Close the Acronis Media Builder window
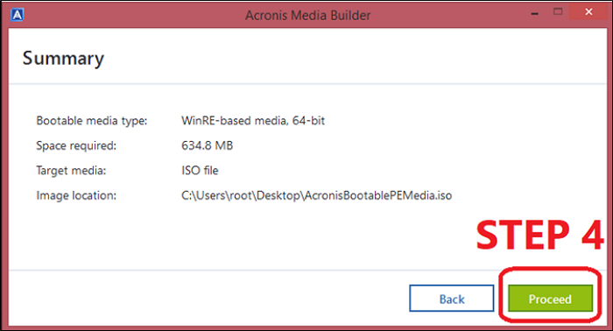Screen dimensions: 613x331 point(588,11)
